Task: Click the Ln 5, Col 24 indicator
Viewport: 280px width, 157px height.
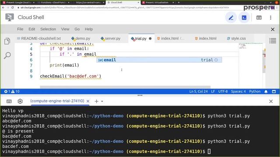Action: [x=198, y=92]
